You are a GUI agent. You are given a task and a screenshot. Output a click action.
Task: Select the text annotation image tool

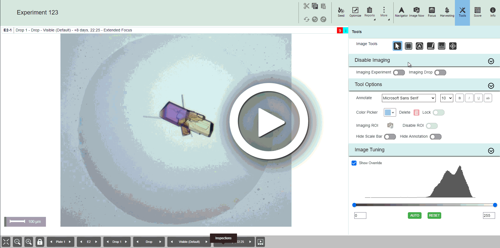pos(419,46)
